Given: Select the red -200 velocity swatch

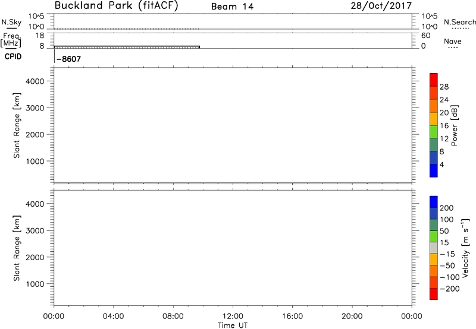Looking at the screenshot, I should point(434,294).
